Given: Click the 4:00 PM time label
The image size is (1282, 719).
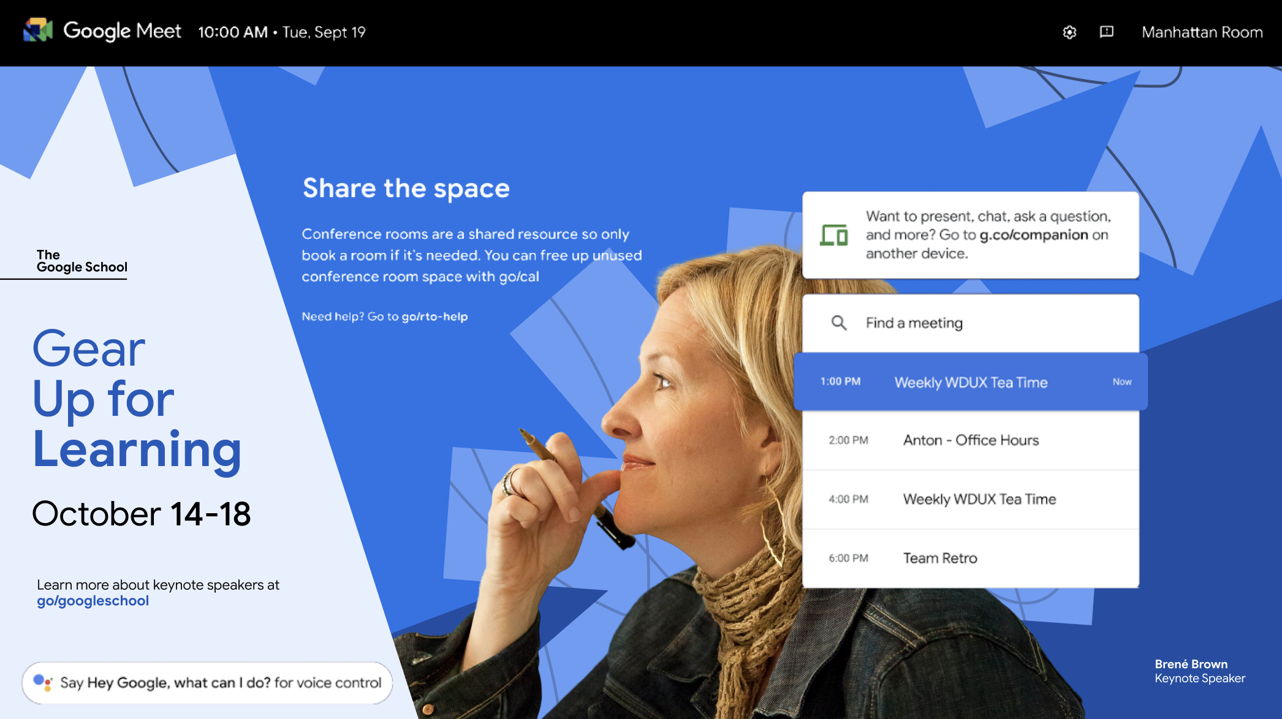Looking at the screenshot, I should pos(848,499).
